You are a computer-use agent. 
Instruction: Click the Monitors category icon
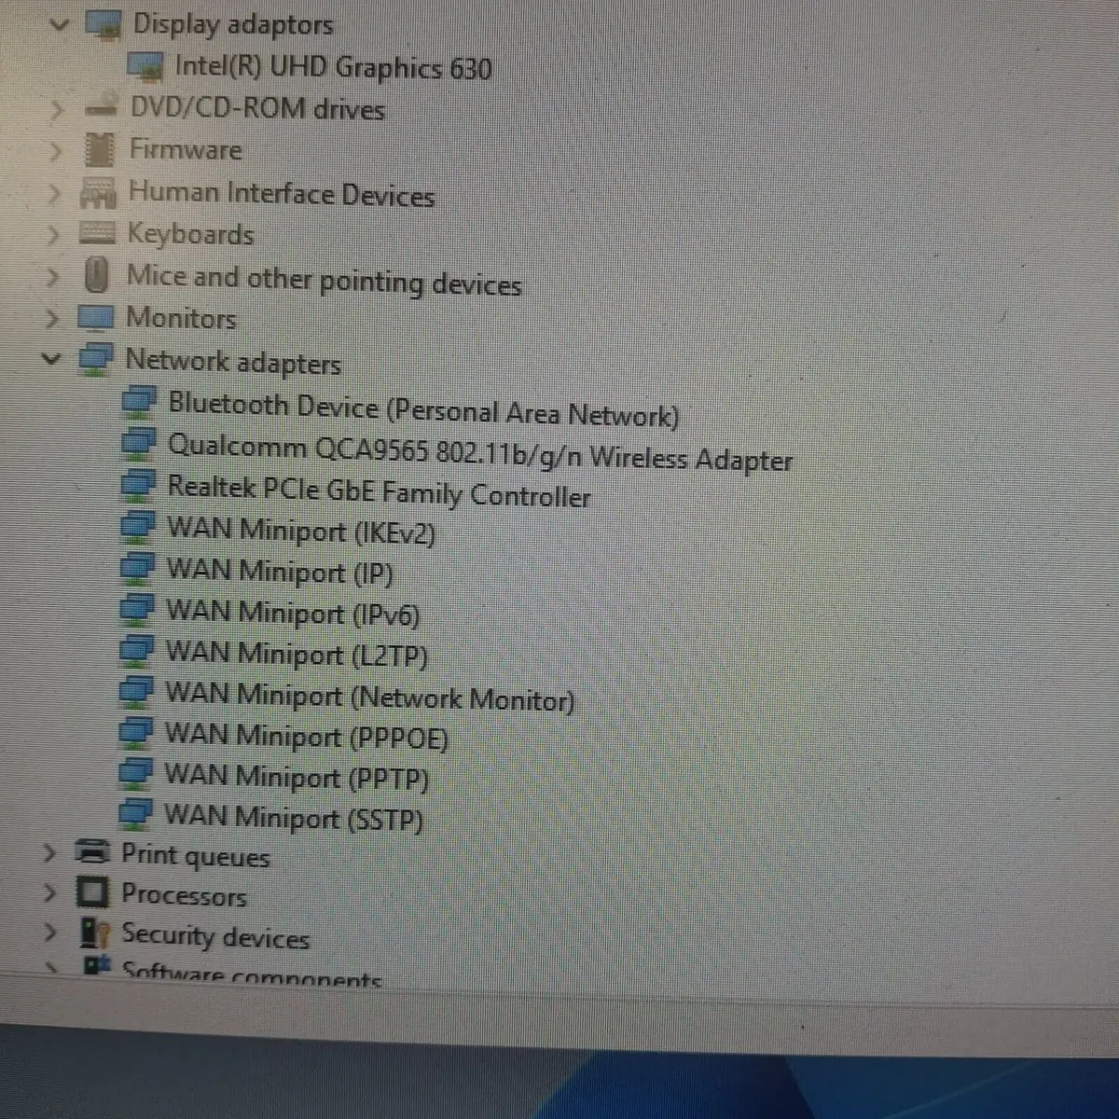(95, 318)
